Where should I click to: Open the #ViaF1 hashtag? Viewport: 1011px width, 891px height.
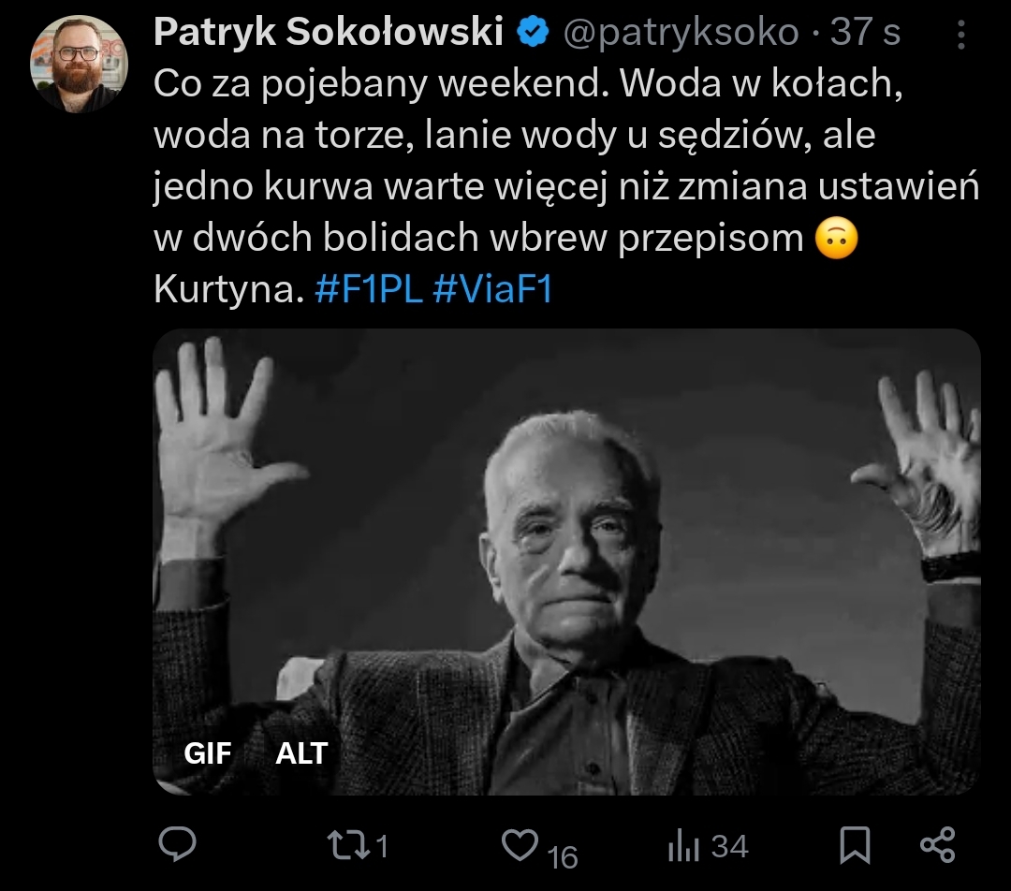tap(492, 289)
